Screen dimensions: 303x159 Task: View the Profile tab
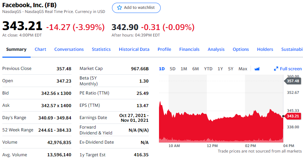click(164, 49)
